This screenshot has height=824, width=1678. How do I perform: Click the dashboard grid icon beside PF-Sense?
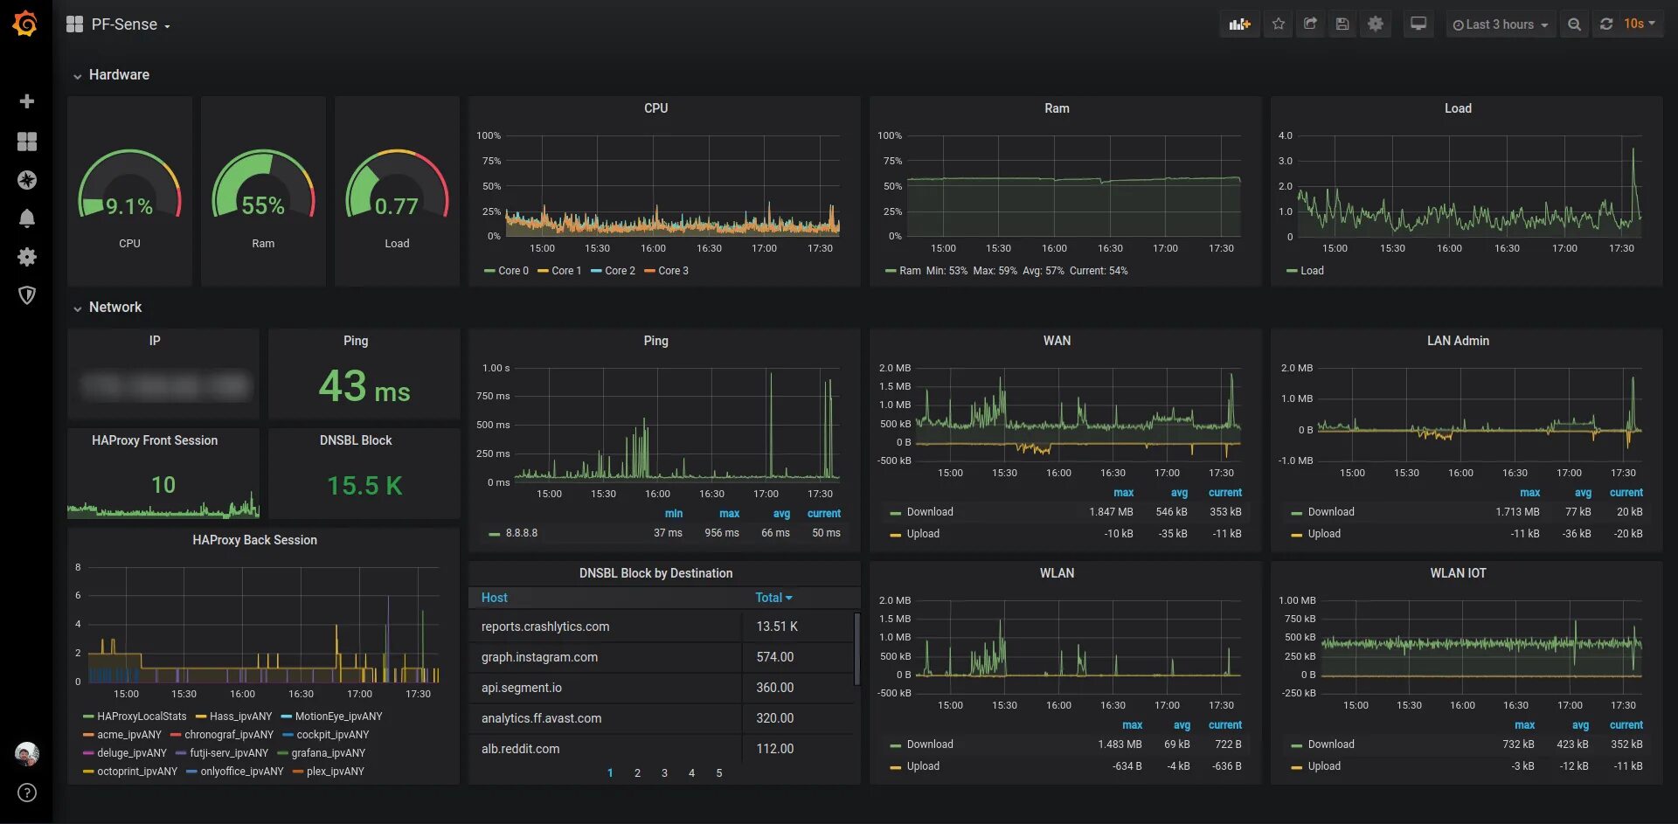(74, 24)
